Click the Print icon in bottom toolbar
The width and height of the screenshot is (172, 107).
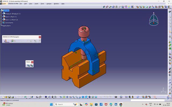coord(12,97)
